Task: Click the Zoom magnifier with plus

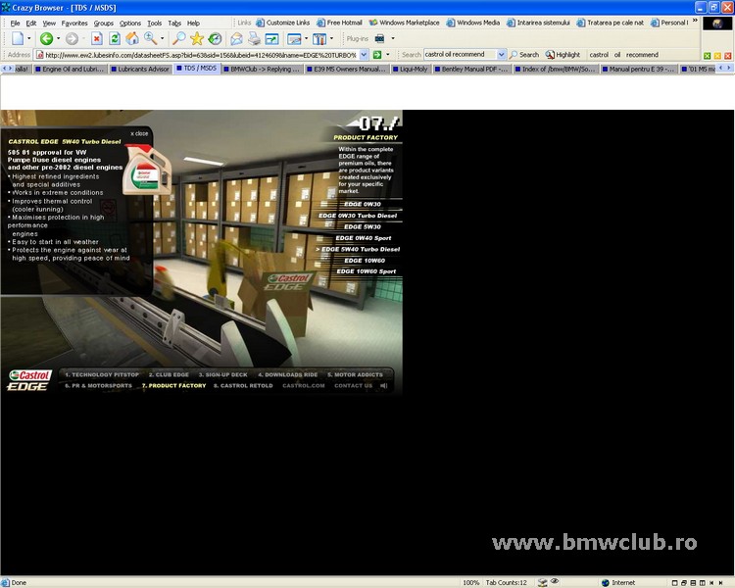Action: coord(150,38)
